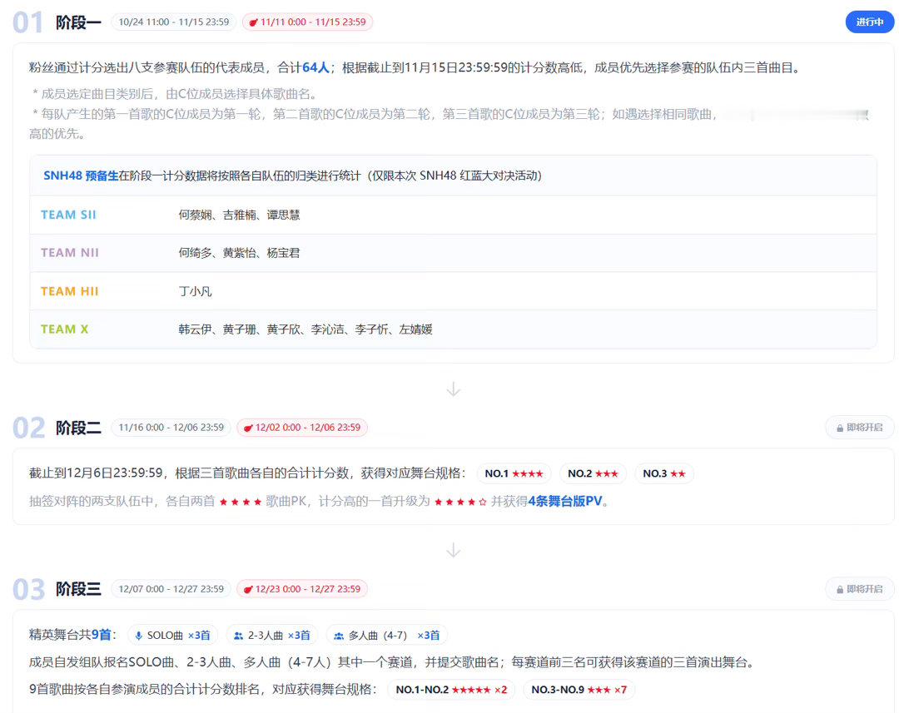
Task: Click the NO.1-NO.2 five-star ×2 tag
Action: (x=451, y=690)
